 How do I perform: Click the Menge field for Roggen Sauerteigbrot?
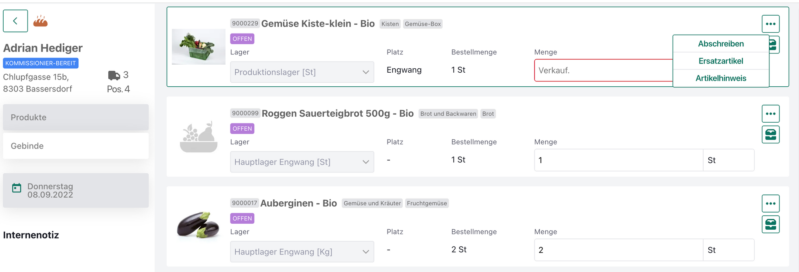[618, 160]
